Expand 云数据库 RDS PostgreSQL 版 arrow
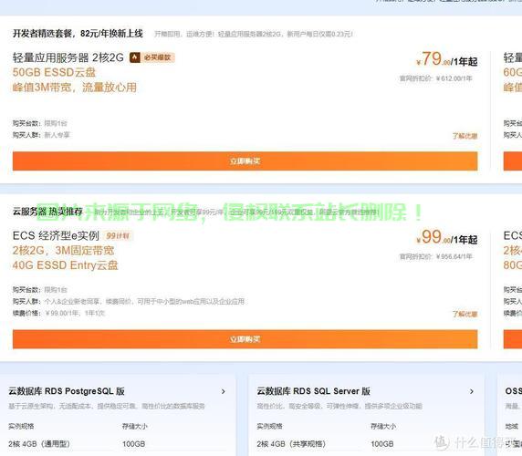Screen dimensions: 522x456 (x=224, y=392)
